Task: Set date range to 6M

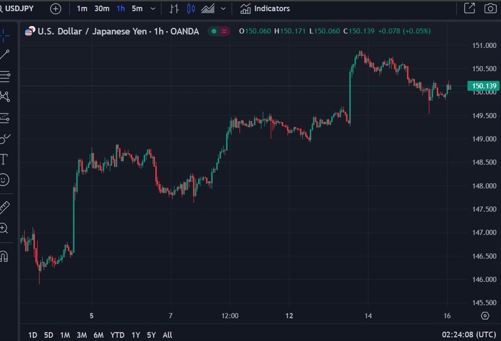Action: (99, 335)
